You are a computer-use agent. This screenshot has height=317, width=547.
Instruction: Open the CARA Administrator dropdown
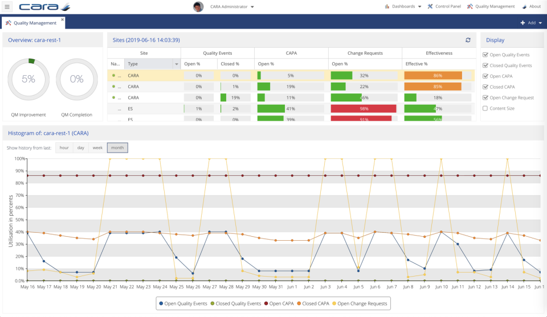[x=232, y=7]
